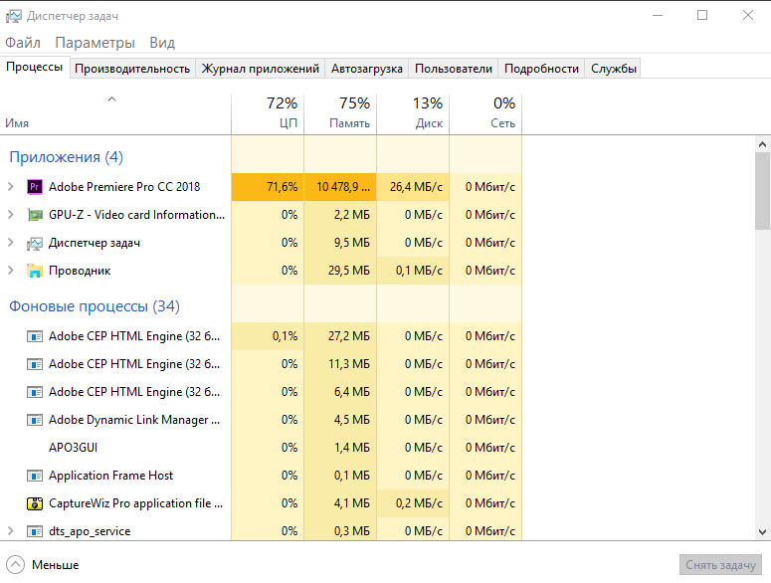Sort by the Память column header
Screen dimensions: 771x583
point(340,113)
